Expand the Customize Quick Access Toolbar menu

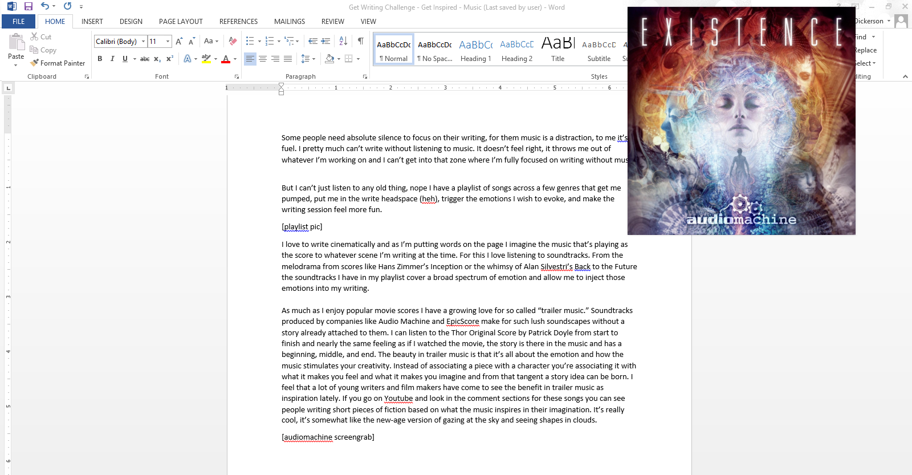[x=81, y=7]
